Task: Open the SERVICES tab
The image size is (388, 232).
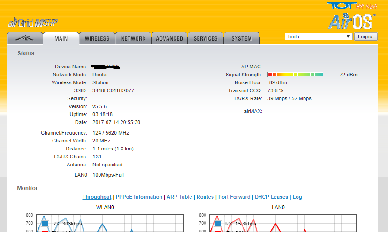Action: [205, 39]
